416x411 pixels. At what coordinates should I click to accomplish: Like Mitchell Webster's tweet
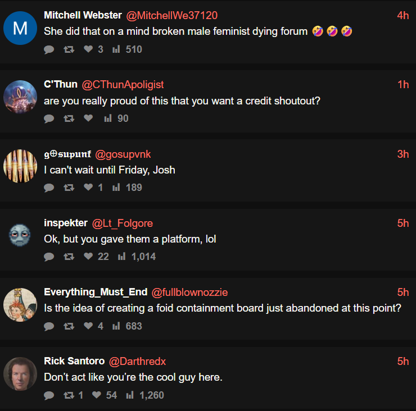pos(88,49)
